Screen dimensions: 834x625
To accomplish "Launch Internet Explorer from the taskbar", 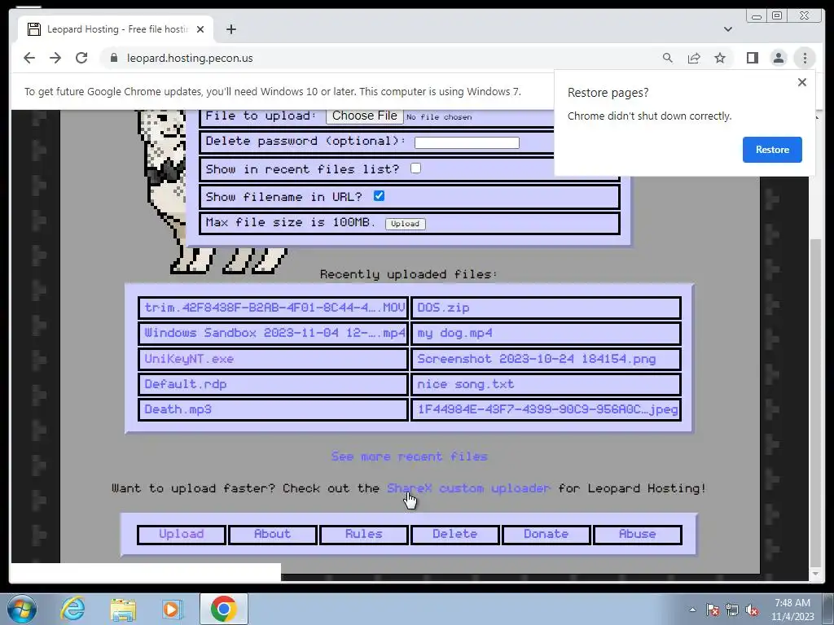I will pyautogui.click(x=72, y=609).
